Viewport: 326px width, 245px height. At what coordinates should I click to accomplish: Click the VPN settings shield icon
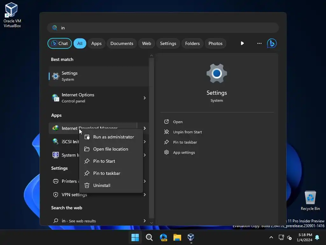pos(55,195)
